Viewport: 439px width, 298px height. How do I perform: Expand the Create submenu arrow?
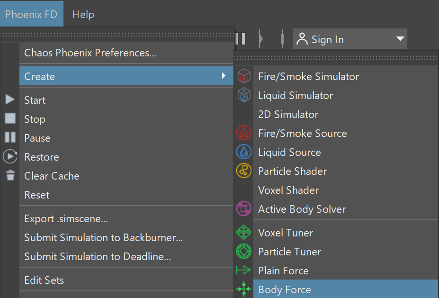pyautogui.click(x=224, y=76)
